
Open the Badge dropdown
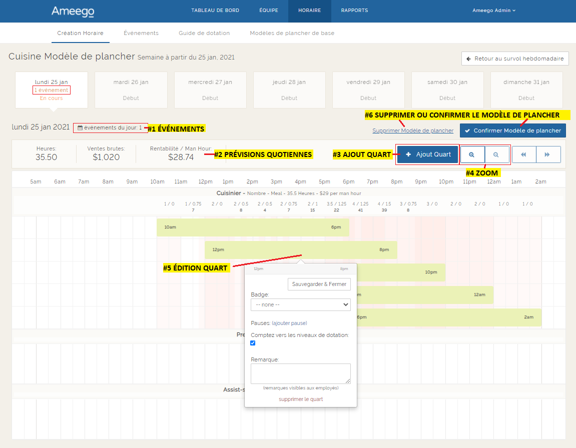(300, 304)
